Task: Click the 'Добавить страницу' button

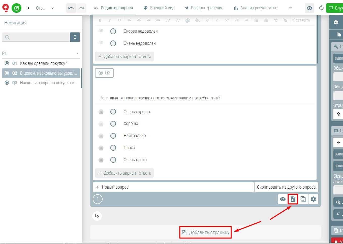Action: (206, 232)
